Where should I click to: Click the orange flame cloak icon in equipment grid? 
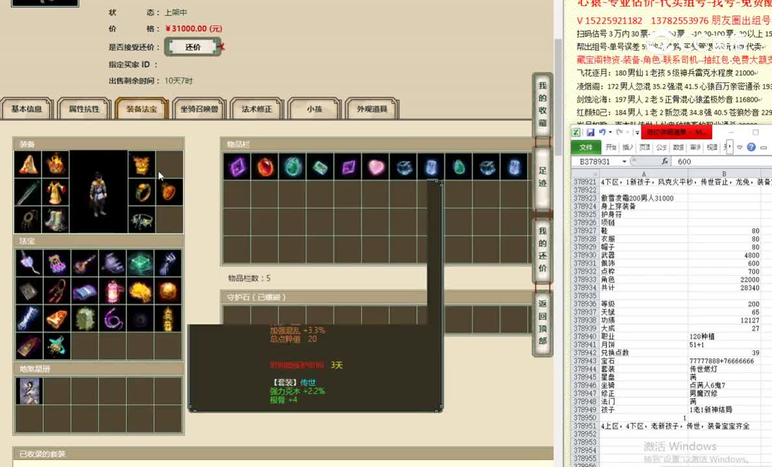click(28, 165)
